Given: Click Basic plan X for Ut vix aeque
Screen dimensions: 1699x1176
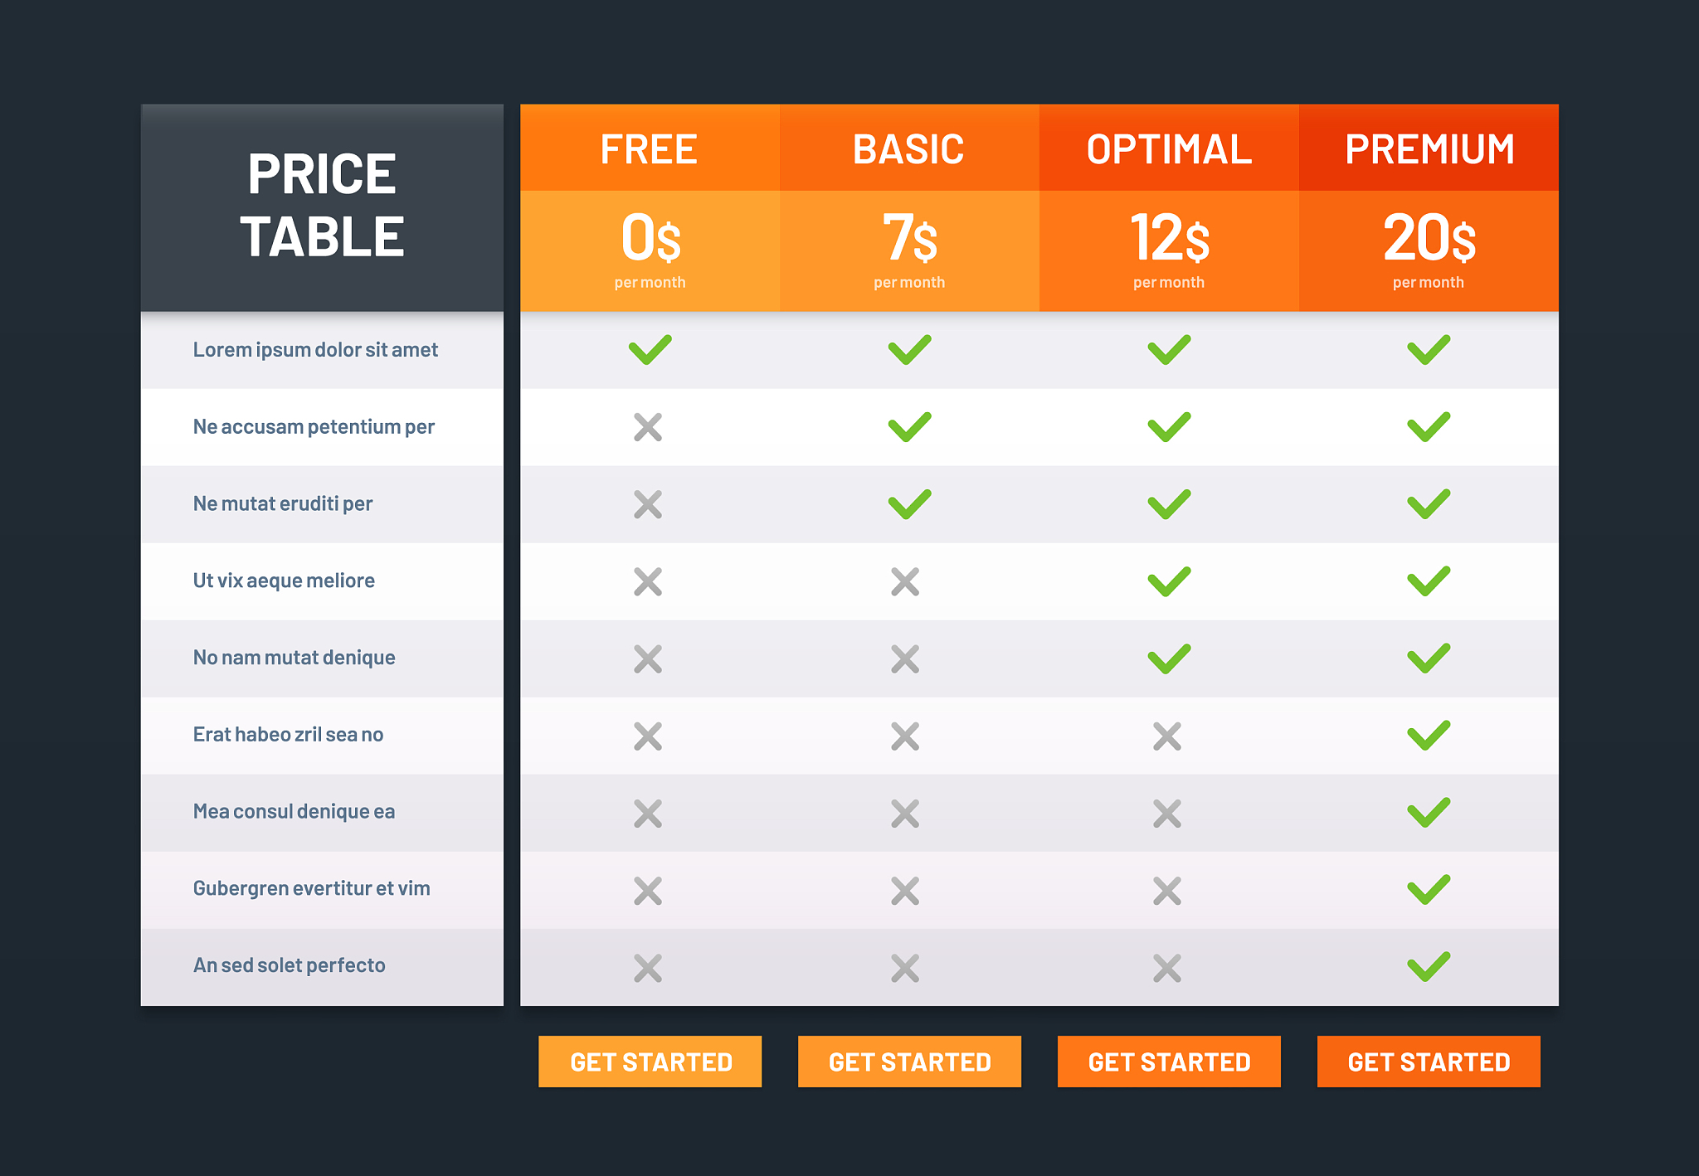Looking at the screenshot, I should 905,581.
